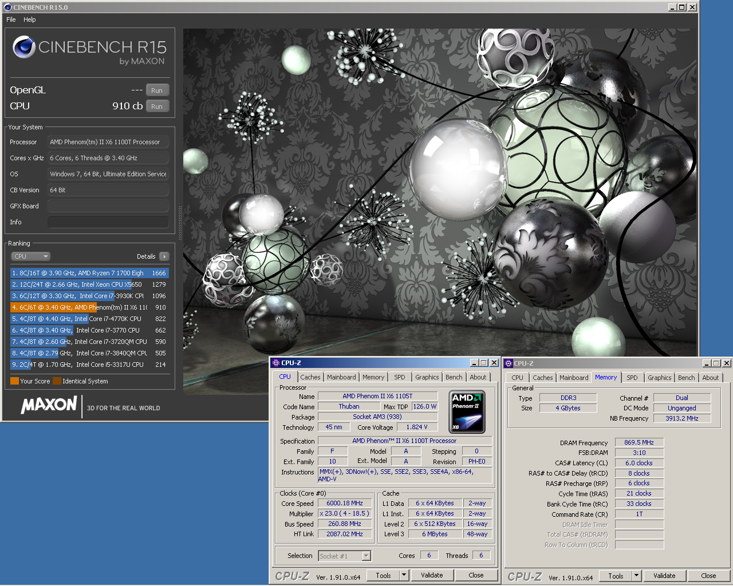Select the Core i7-3720QM ranking row
This screenshot has width=733, height=586.
tap(89, 342)
